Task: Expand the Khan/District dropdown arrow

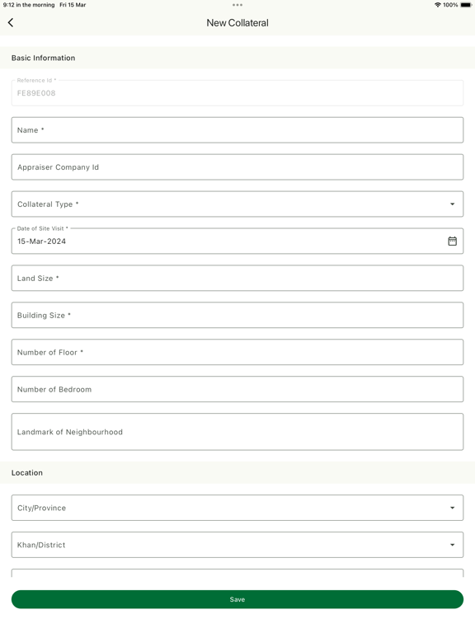Action: [x=452, y=545]
